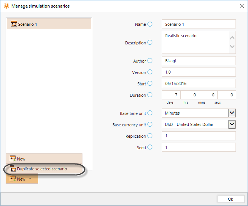Click the Duration info icon
This screenshot has width=248, height=206.
150,95
